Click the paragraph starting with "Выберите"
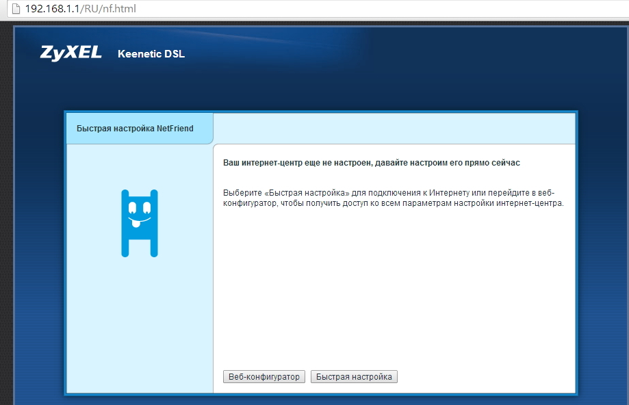 tap(393, 198)
